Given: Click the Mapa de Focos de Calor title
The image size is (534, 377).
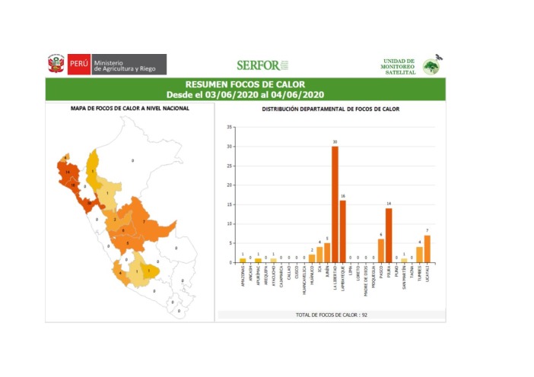Looking at the screenshot, I should [130, 109].
